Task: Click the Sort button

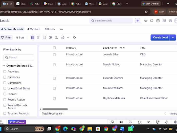Action: [x=20, y=37]
